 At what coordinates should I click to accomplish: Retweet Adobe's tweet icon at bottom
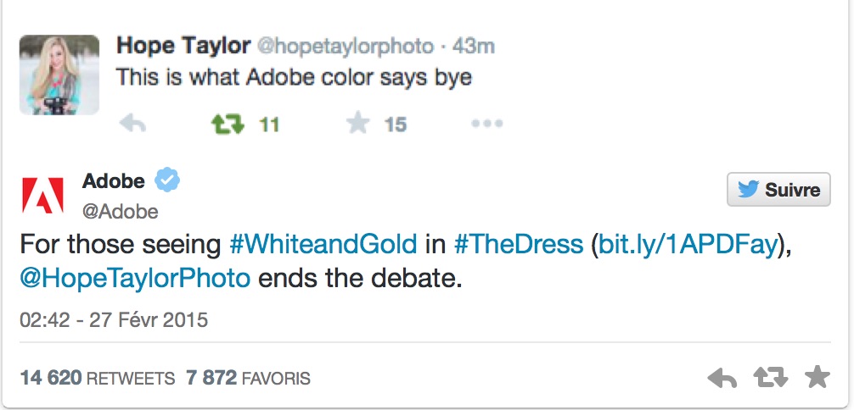pyautogui.click(x=770, y=377)
